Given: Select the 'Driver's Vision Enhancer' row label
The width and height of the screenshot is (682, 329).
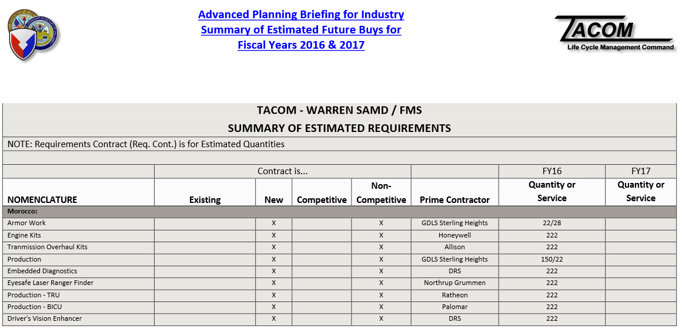Looking at the screenshot, I should point(45,319).
